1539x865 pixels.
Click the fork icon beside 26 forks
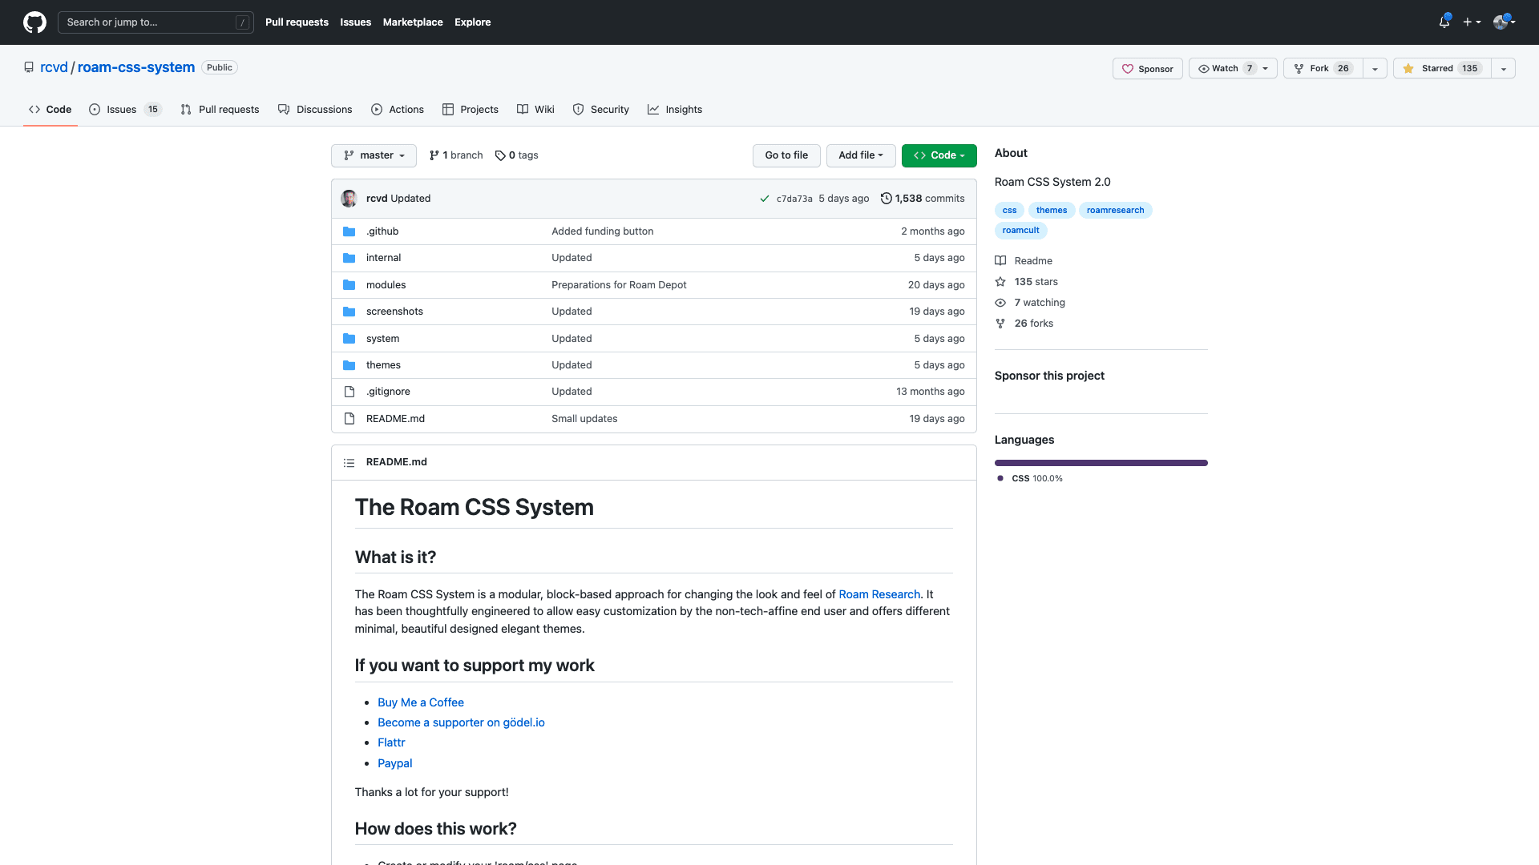[1000, 324]
